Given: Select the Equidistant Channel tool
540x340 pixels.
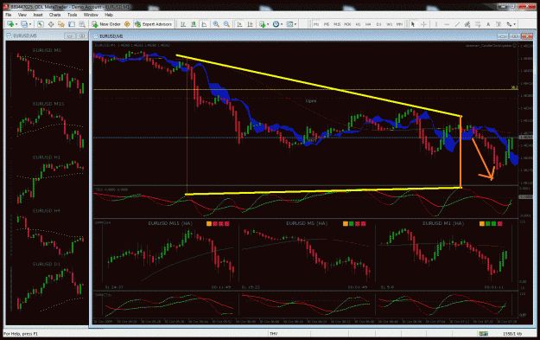Looking at the screenshot, I should point(467,24).
